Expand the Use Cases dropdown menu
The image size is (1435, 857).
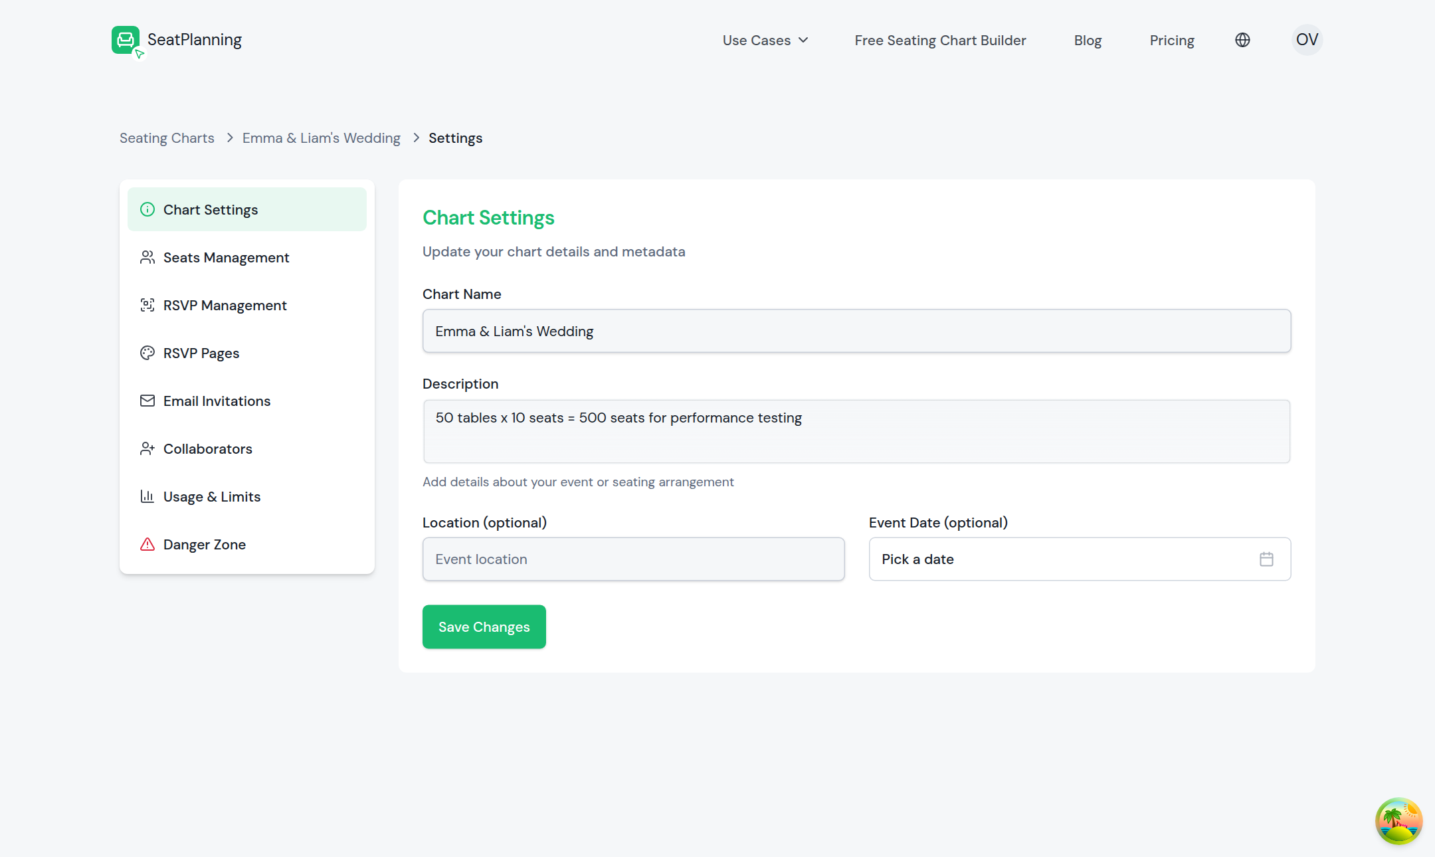tap(765, 40)
